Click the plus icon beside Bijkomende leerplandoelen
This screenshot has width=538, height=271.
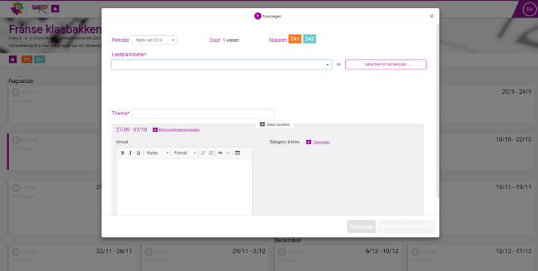(155, 129)
